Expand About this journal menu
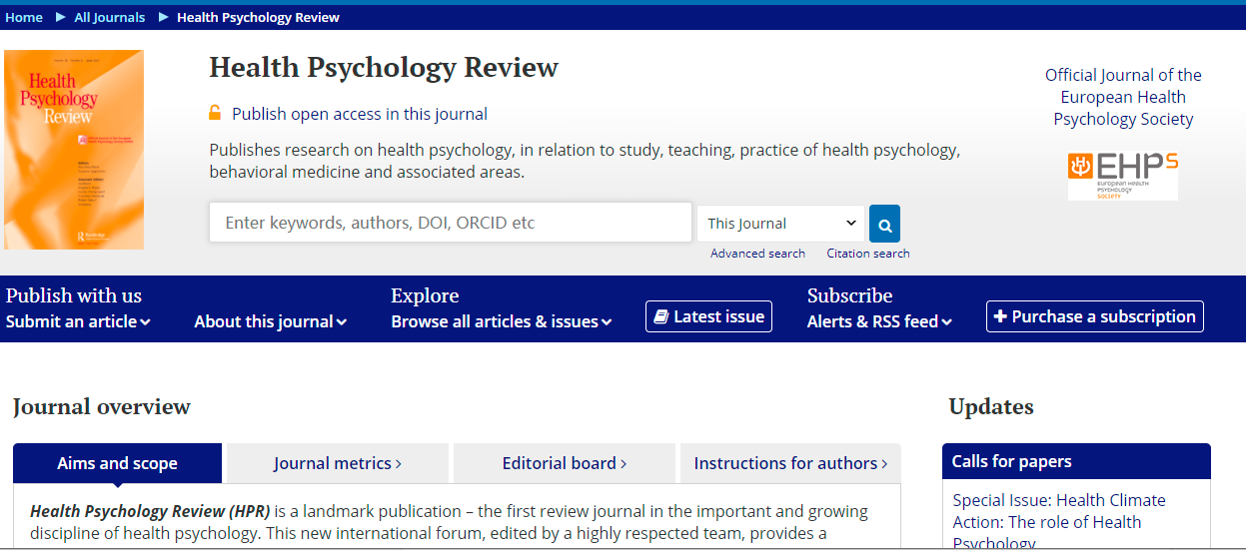 [x=270, y=321]
